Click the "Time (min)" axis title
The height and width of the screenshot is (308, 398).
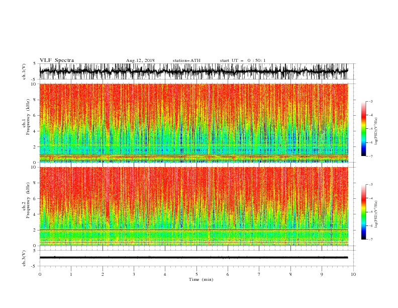(x=201, y=279)
